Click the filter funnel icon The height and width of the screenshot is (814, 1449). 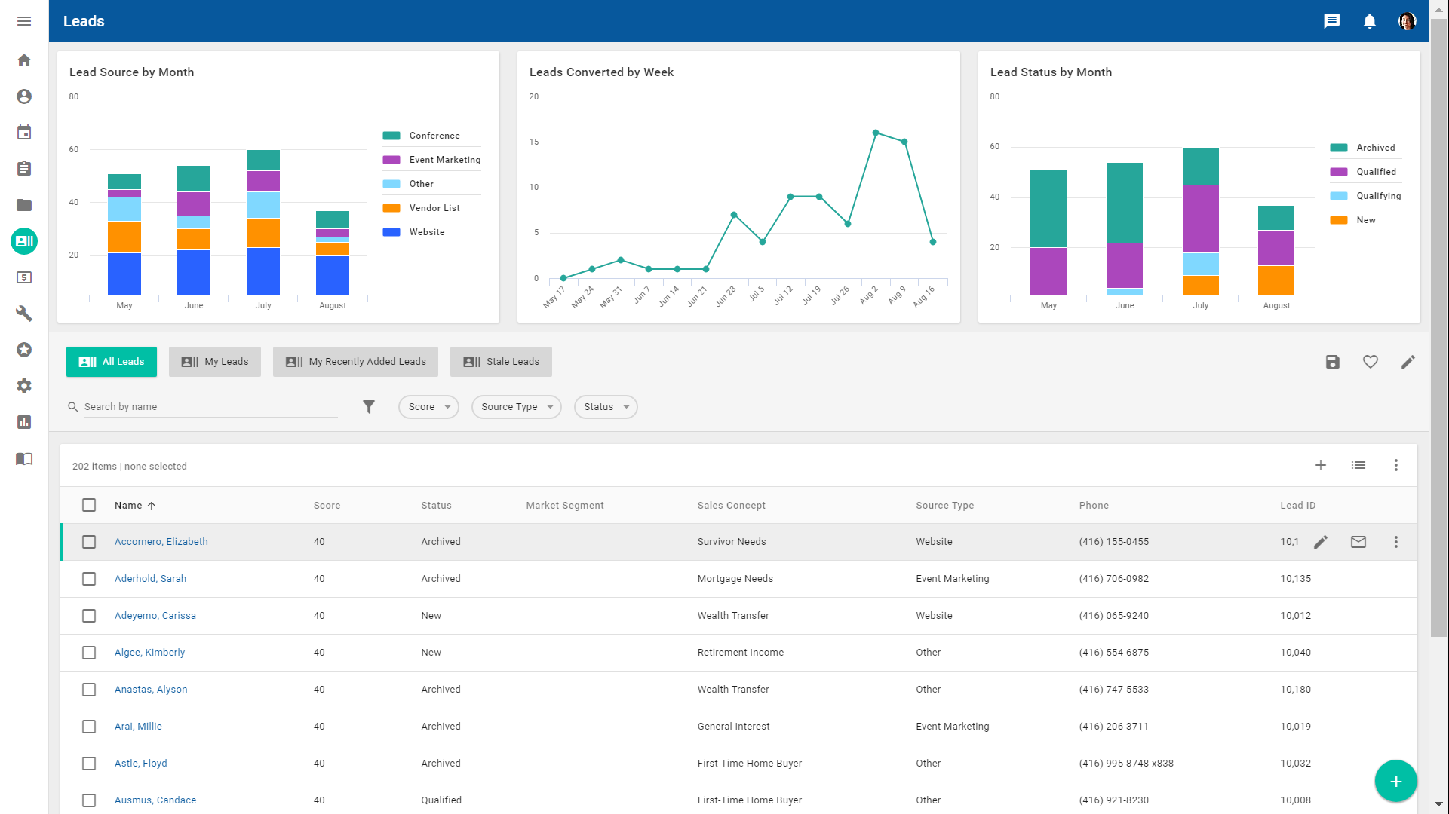pos(369,407)
